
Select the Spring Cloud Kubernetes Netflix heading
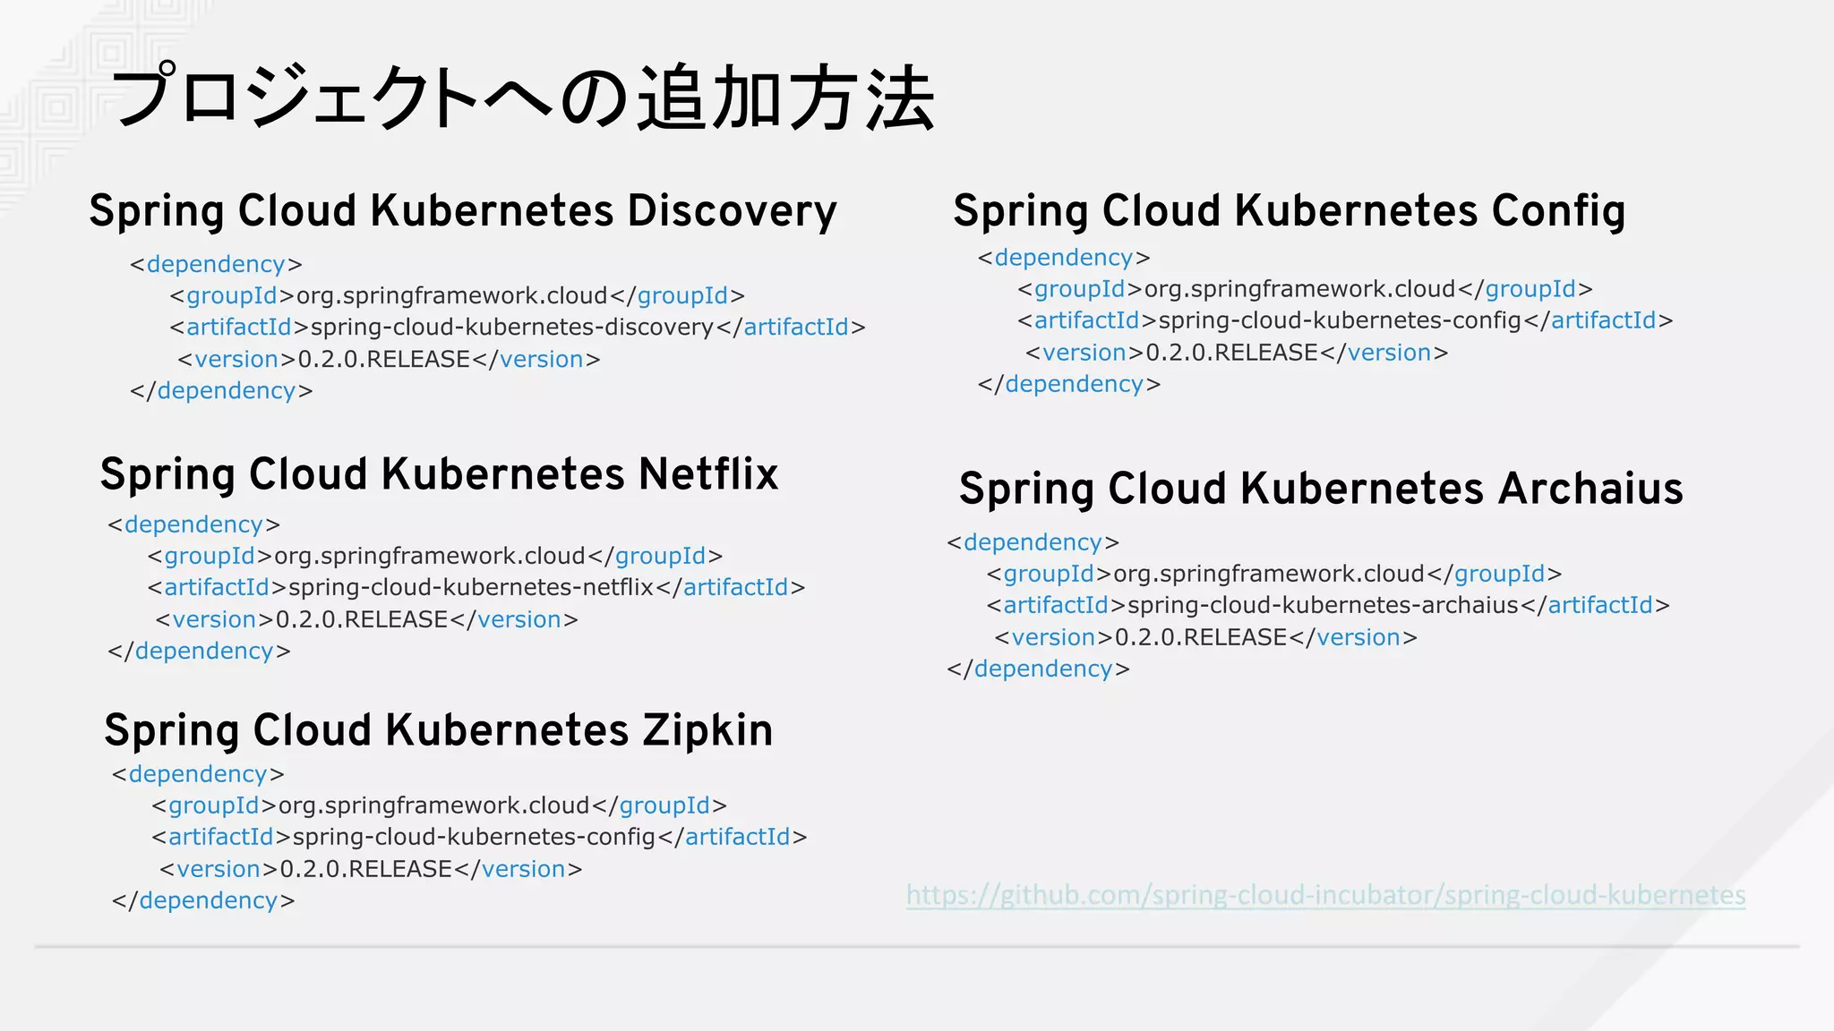(439, 475)
